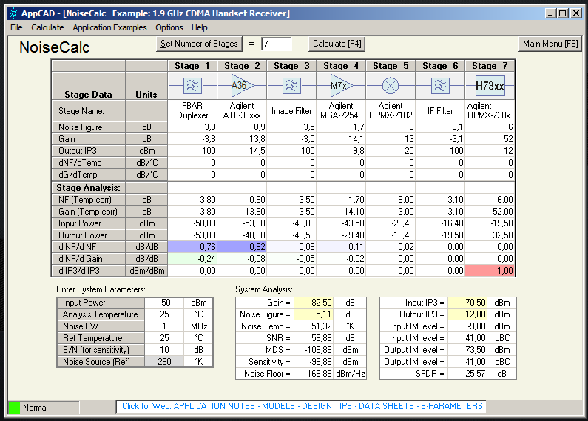Click the Stage 1 filter symbol icon
588x421 pixels.
pyautogui.click(x=192, y=86)
